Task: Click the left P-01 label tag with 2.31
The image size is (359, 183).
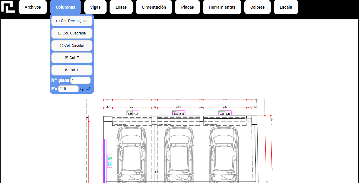Action: [x=133, y=113]
